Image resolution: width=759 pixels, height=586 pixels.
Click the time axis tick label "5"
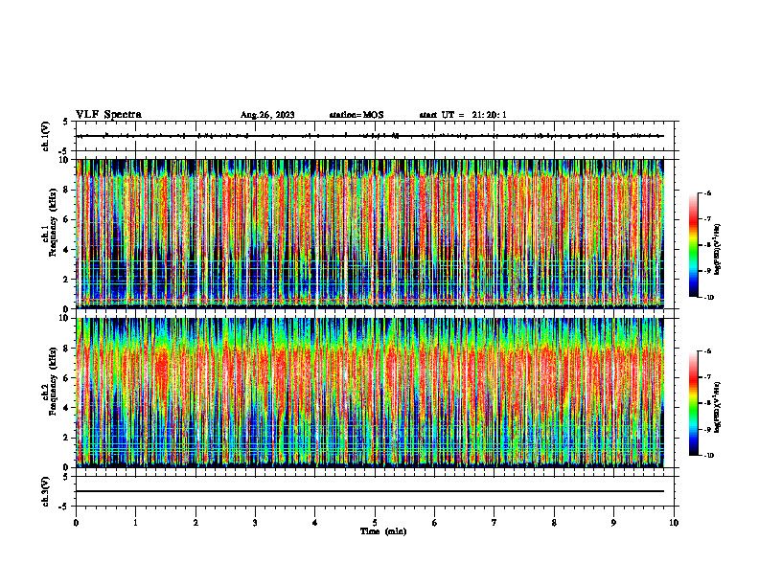point(375,523)
